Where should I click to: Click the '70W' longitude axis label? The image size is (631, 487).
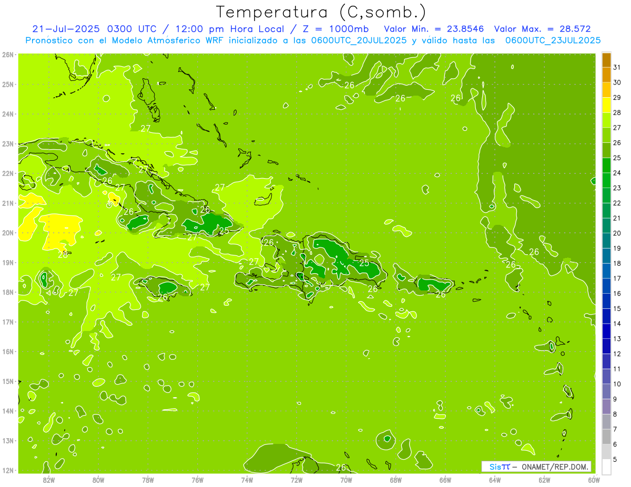(x=346, y=480)
